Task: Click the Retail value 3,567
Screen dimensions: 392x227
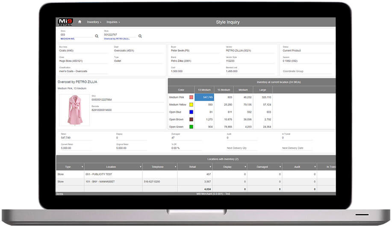Action: coord(207,182)
